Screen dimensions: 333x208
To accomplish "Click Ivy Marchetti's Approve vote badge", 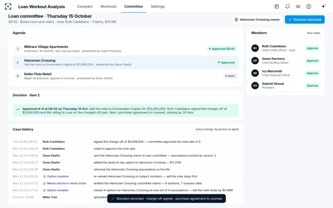I will 312,73.
